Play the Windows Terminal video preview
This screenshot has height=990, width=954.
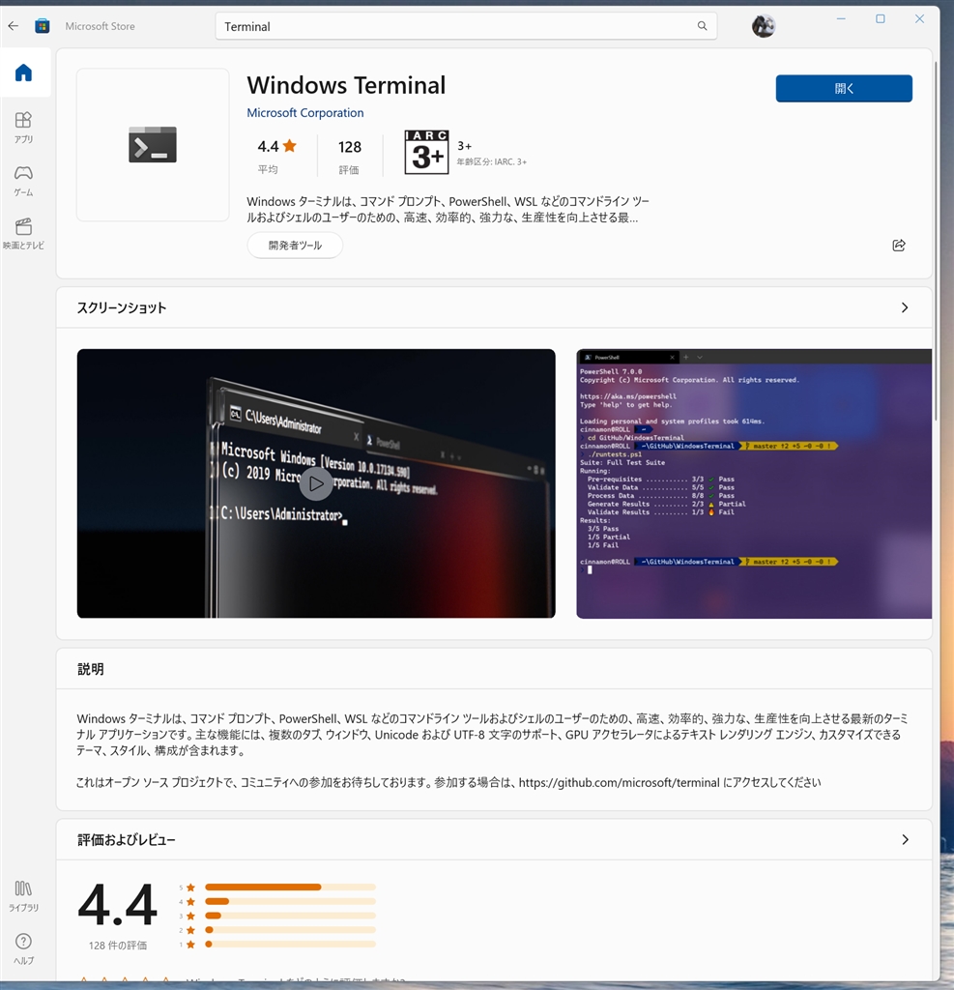coord(316,483)
